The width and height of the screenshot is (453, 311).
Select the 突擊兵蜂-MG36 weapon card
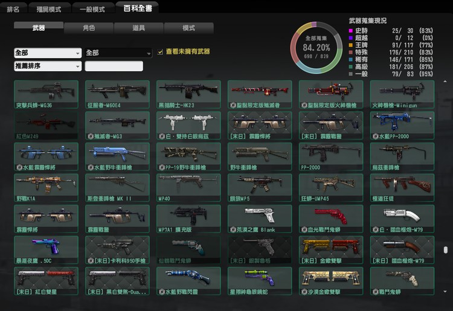coord(47,94)
